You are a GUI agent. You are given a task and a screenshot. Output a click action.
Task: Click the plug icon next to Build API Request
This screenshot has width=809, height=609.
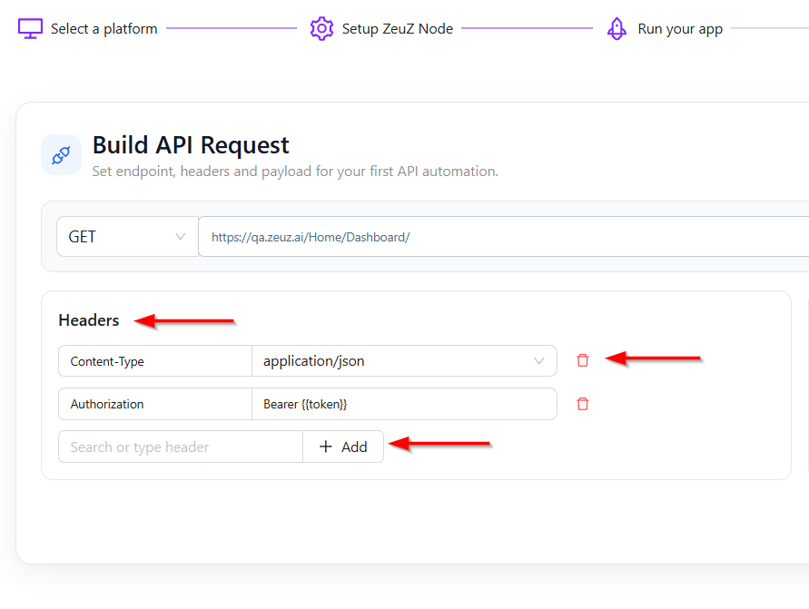61,154
